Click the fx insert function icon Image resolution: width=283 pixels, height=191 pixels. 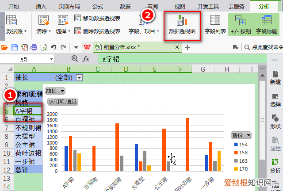pyautogui.click(x=86, y=59)
